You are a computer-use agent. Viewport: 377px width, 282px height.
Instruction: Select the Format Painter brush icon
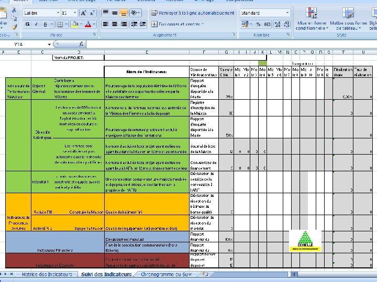[14, 27]
